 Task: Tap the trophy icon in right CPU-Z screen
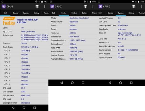click(x=134, y=6)
